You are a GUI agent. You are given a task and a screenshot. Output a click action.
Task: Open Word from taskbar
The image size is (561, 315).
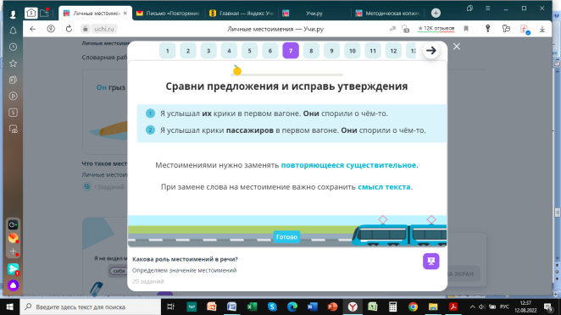[x=313, y=307]
